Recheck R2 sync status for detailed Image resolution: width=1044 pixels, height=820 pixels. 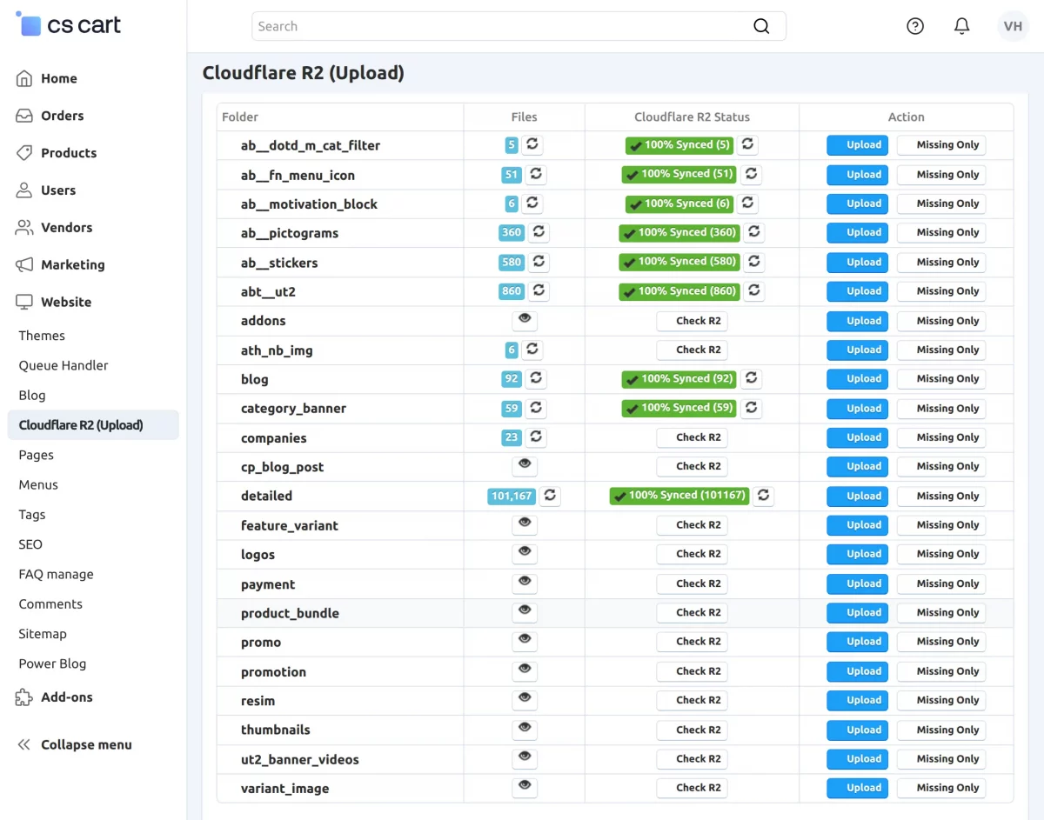[x=763, y=496]
